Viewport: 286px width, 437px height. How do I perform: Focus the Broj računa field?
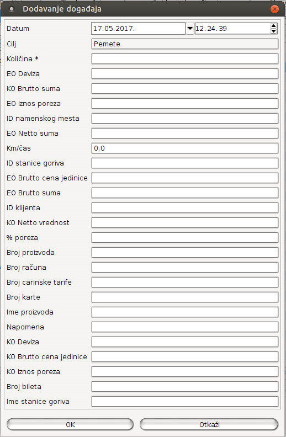[x=185, y=267]
